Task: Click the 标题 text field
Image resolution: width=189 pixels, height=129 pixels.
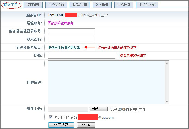Action: pyautogui.click(x=81, y=56)
